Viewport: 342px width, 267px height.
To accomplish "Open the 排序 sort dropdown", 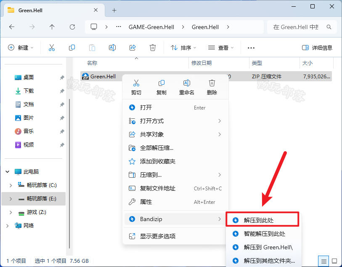I will coord(183,48).
